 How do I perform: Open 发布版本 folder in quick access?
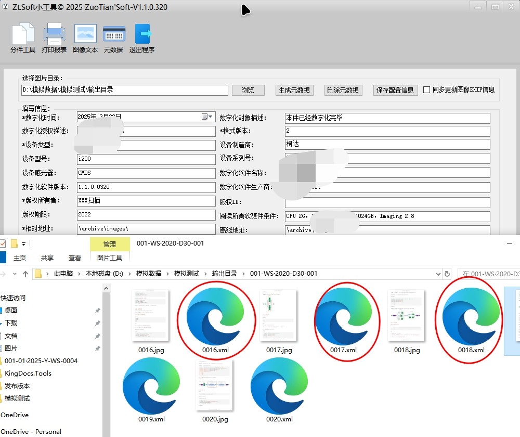click(17, 385)
